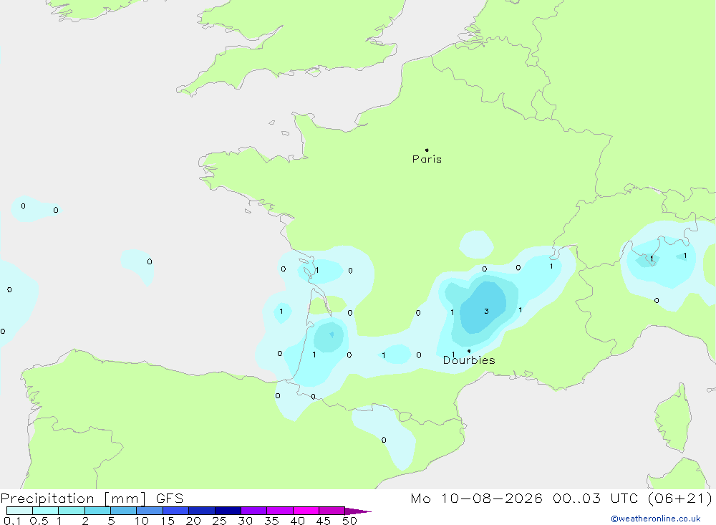Click the legend label 0.1
Screen dimensions: 716x525
[x=12, y=521]
